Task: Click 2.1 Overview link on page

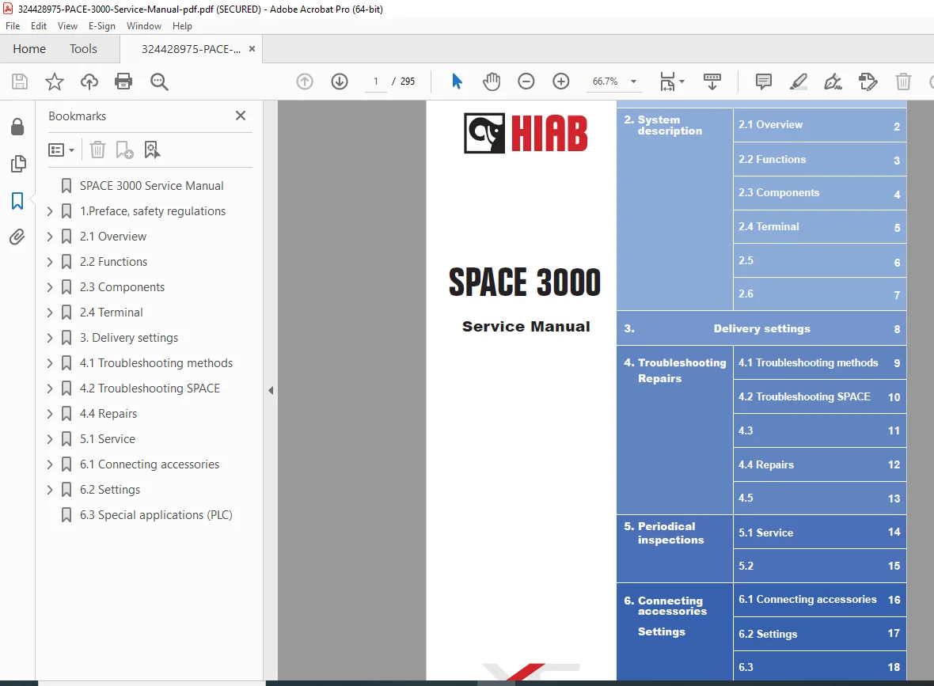Action: click(771, 124)
